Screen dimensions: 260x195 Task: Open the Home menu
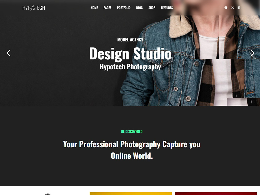pyautogui.click(x=94, y=8)
